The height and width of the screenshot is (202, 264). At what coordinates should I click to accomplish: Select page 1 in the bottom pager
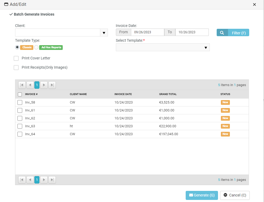37,180
